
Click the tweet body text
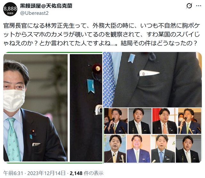point(102,35)
